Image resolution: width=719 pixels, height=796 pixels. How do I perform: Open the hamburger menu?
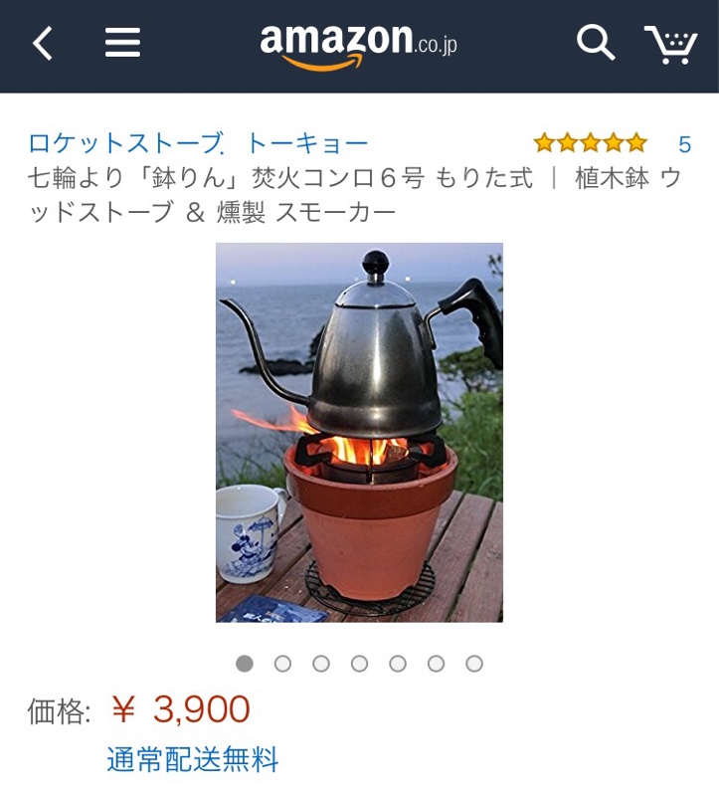(x=122, y=43)
